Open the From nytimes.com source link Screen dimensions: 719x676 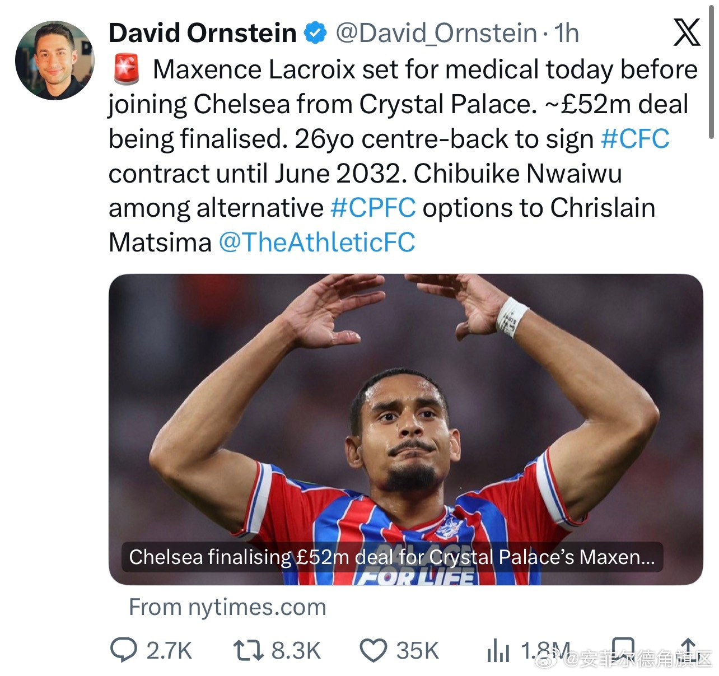[x=227, y=607]
